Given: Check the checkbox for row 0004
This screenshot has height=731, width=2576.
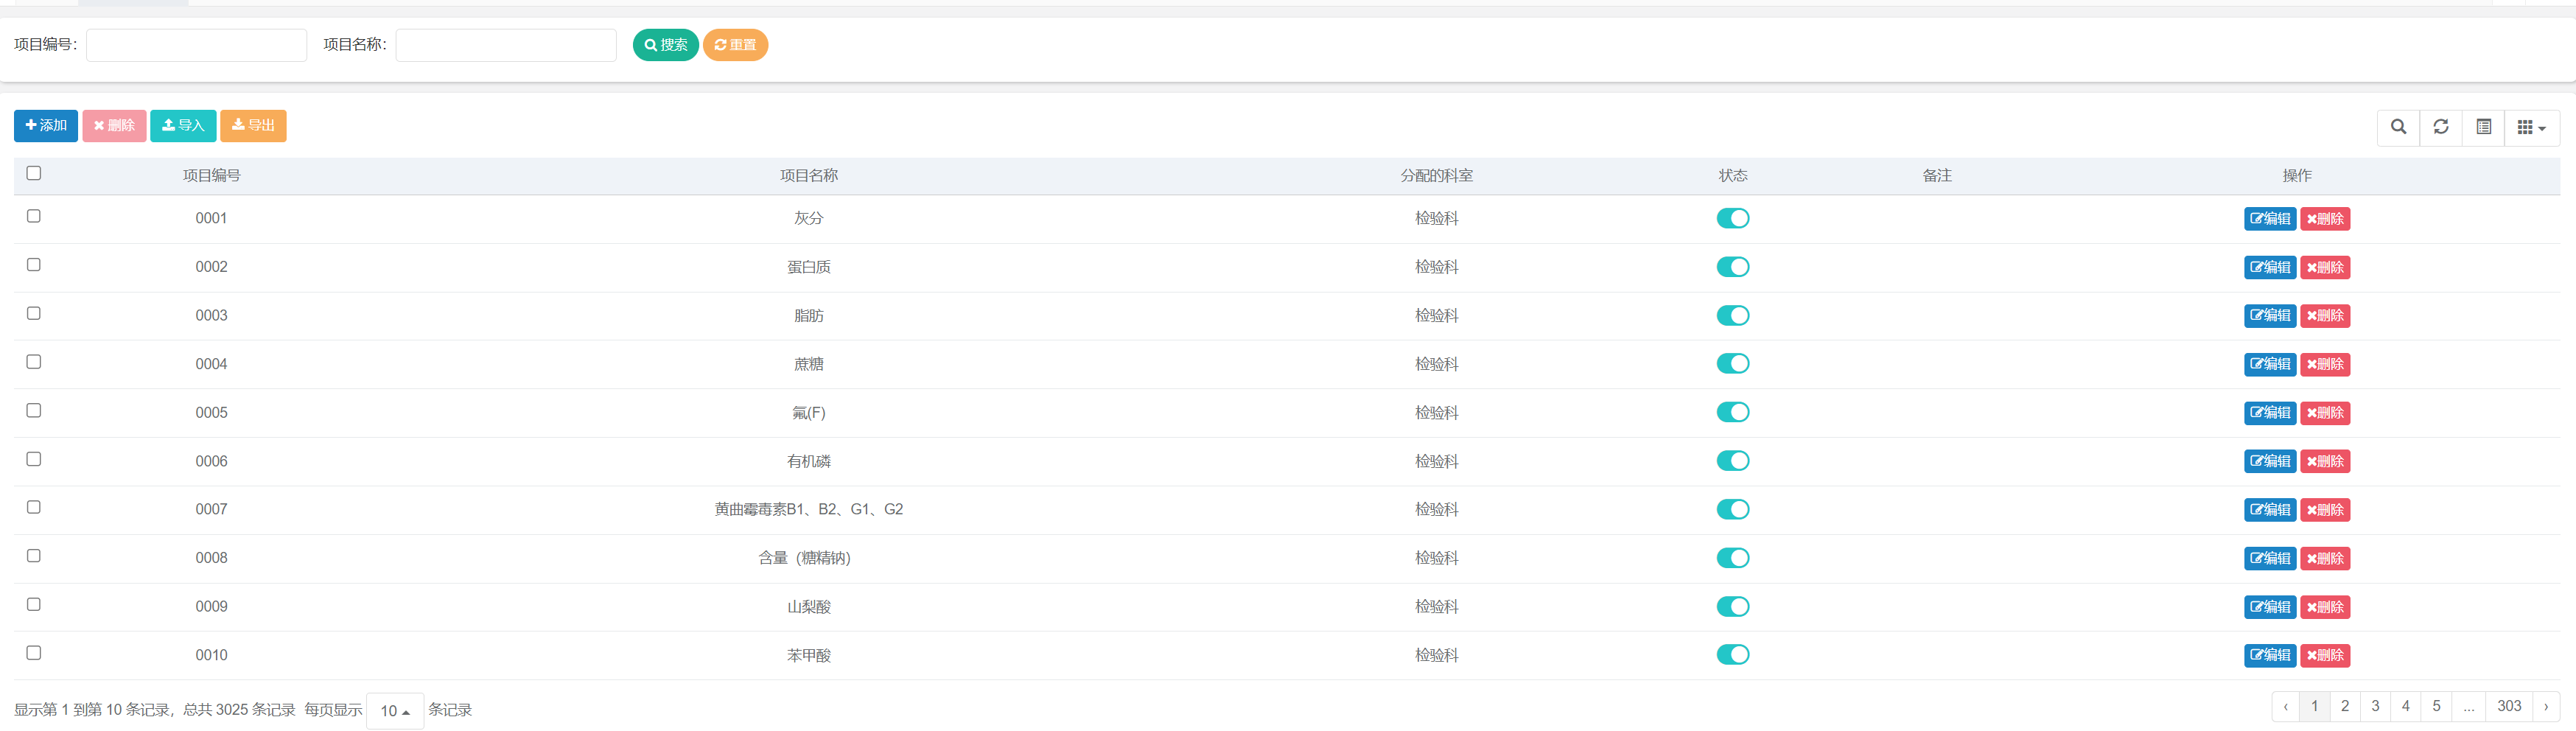Looking at the screenshot, I should tap(34, 362).
